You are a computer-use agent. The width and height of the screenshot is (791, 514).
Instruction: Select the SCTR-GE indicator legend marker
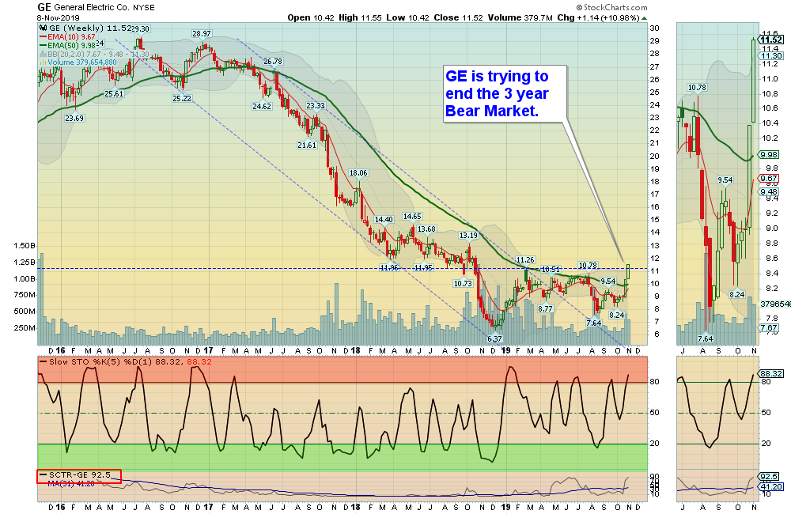tap(43, 474)
